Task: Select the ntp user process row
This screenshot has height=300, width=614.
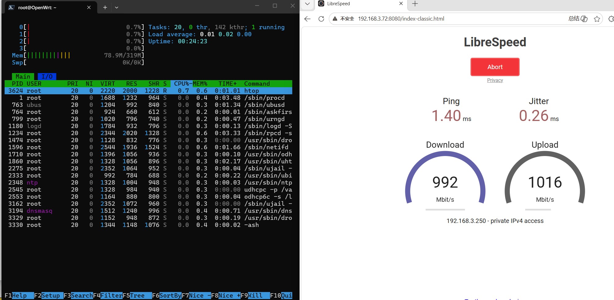Action: click(x=148, y=182)
